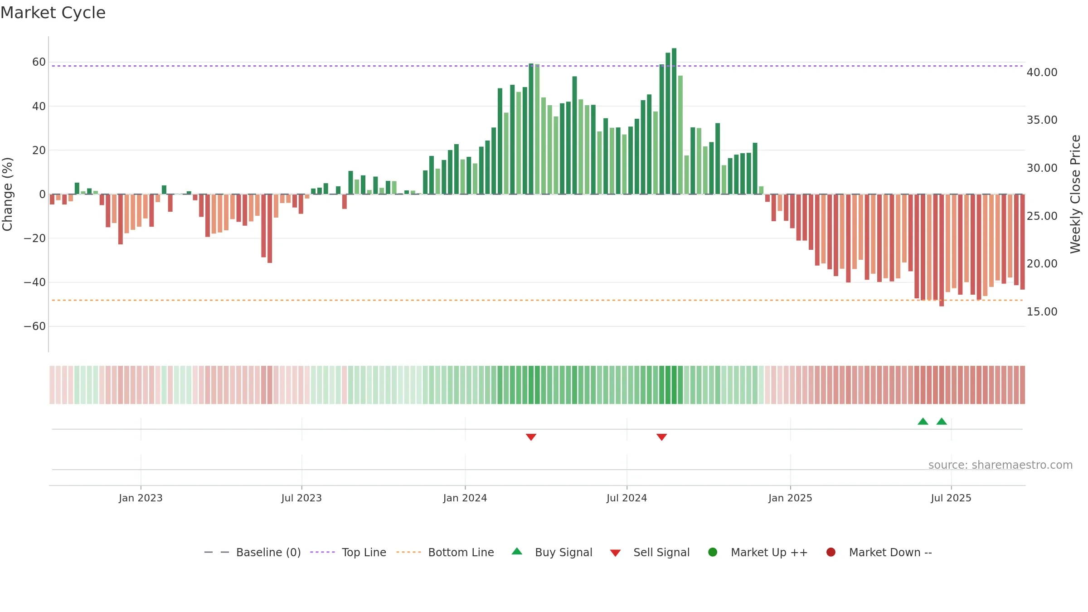The height and width of the screenshot is (612, 1088).
Task: Toggle the Baseline (0) legend entry
Action: [x=253, y=552]
